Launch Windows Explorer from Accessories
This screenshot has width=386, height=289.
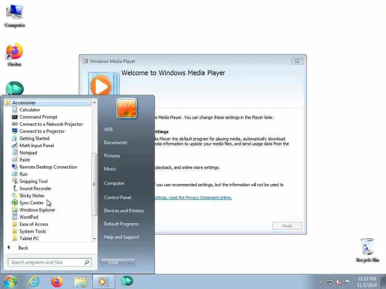pos(37,210)
